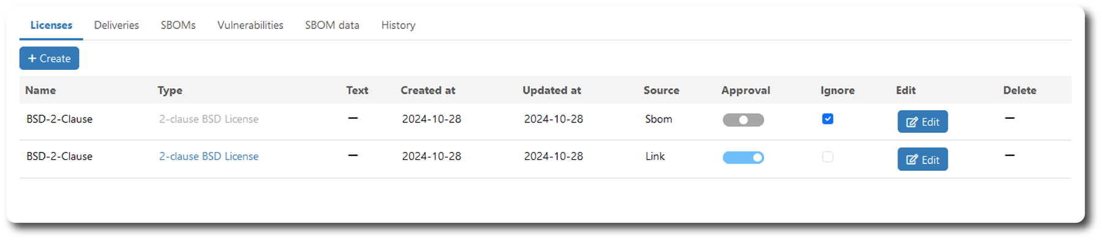Click the Create button with plus icon
The width and height of the screenshot is (1102, 240).
49,58
